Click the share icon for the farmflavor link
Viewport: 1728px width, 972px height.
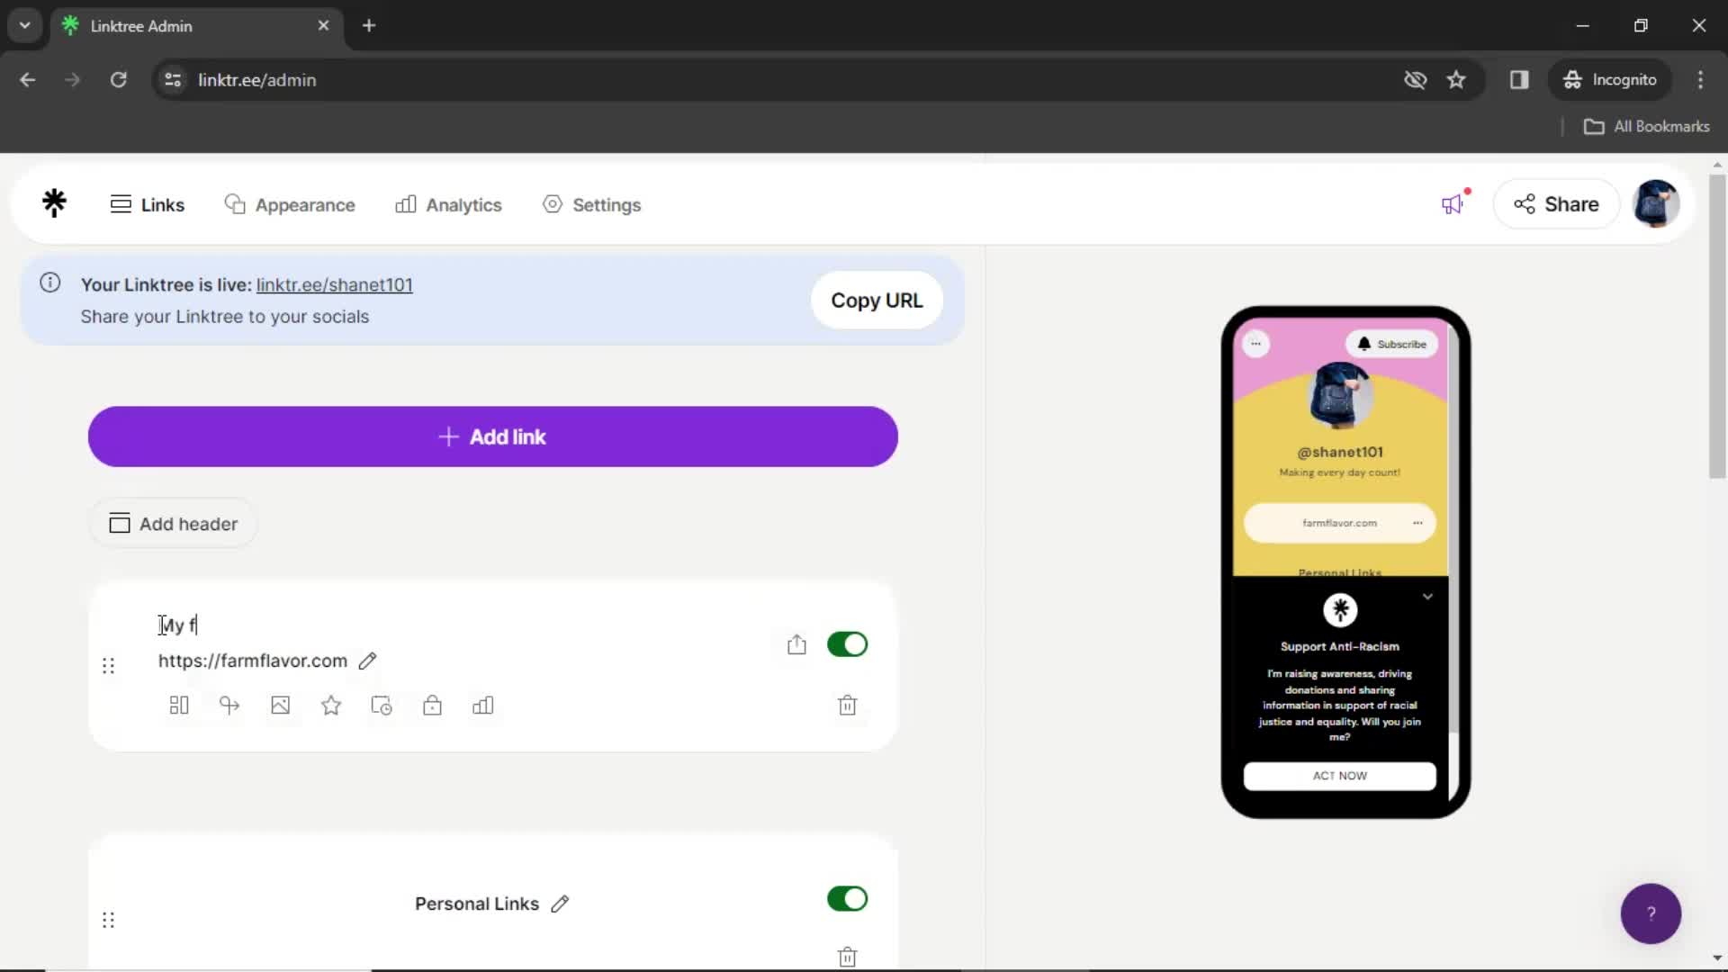coord(796,644)
